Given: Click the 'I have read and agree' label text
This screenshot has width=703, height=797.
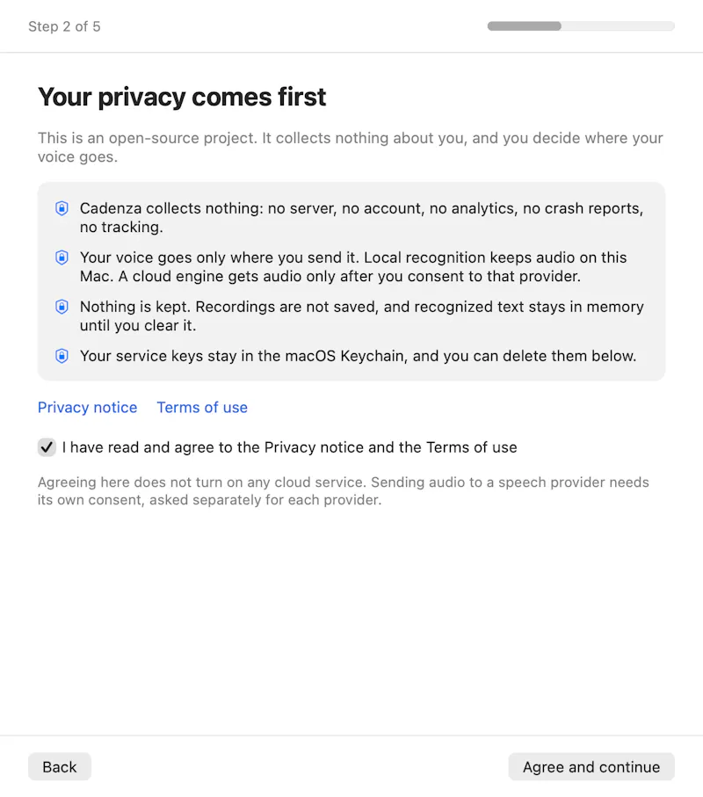Looking at the screenshot, I should pyautogui.click(x=290, y=447).
